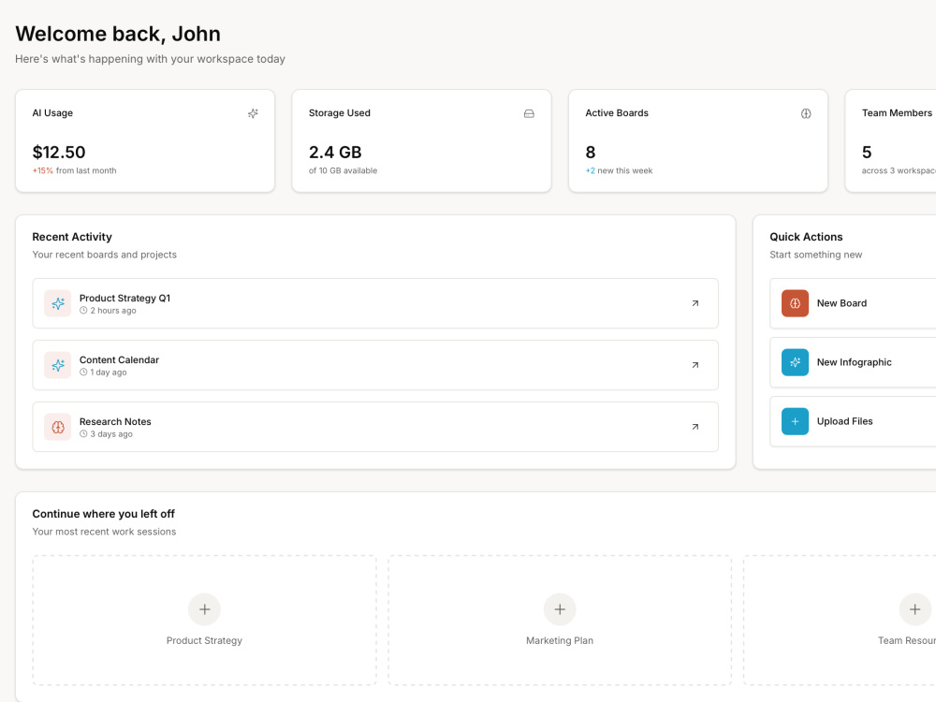The width and height of the screenshot is (936, 702).
Task: Click the plus circle above Marketing Plan
Action: 560,609
